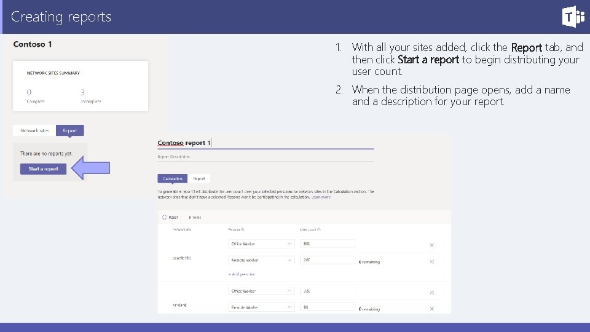Screen dimensions: 590x332
Task: Open the Seattle HQ Remote Worker persona dropdown
Action: 261,260
